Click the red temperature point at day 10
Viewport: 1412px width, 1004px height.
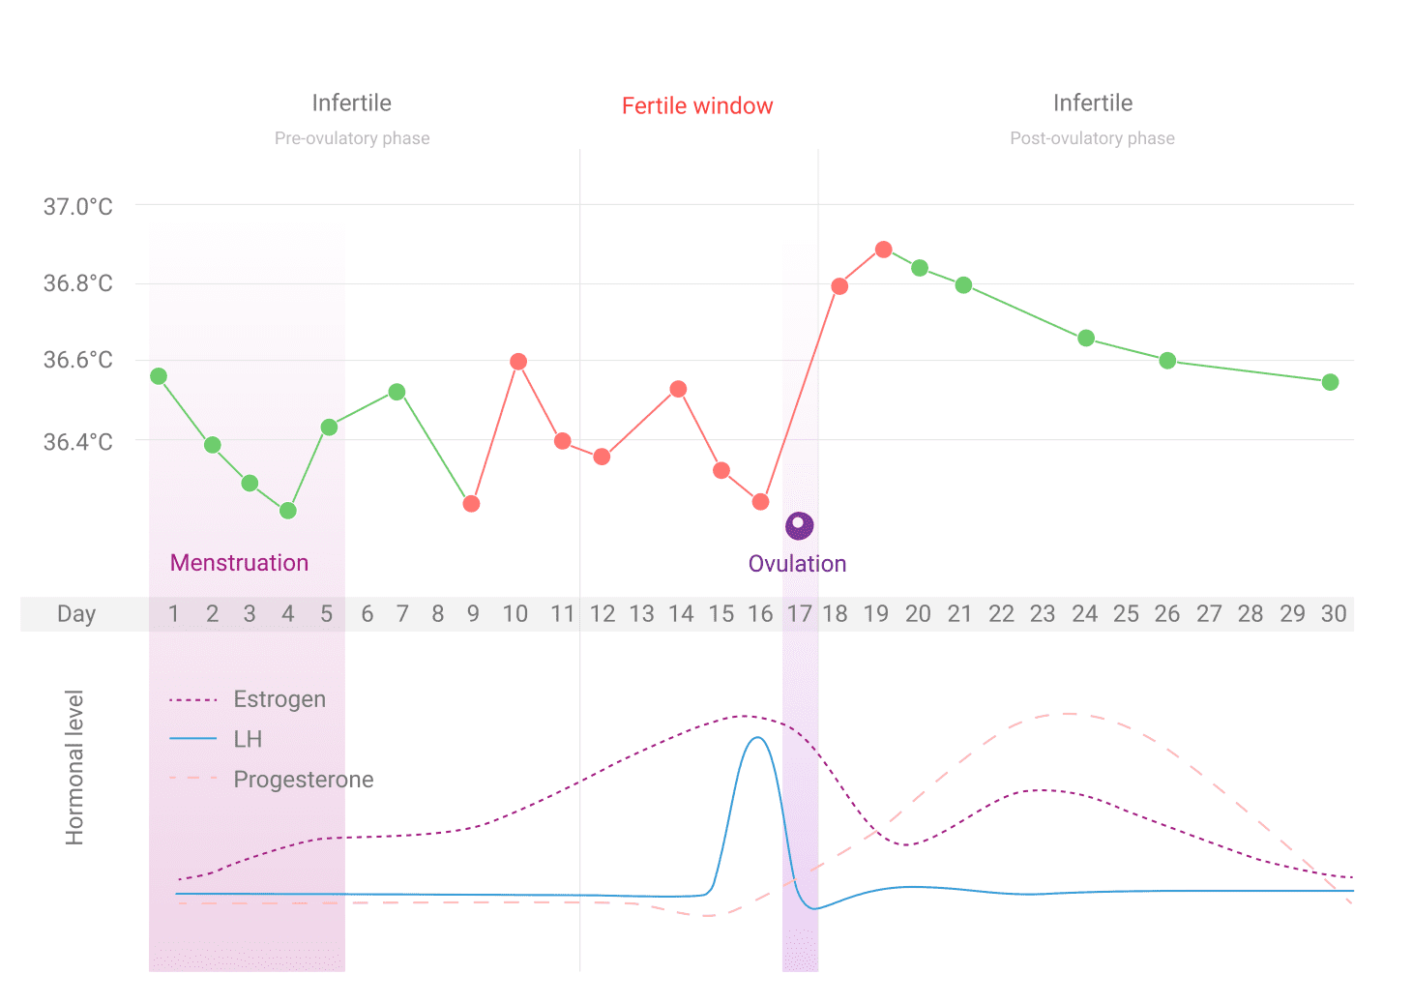click(518, 362)
